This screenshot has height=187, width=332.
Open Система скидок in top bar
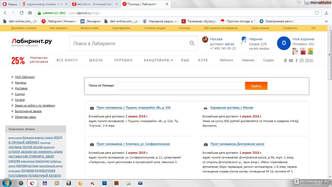tap(155, 28)
